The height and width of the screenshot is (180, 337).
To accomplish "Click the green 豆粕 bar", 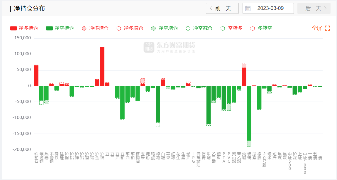I will coord(122,102).
